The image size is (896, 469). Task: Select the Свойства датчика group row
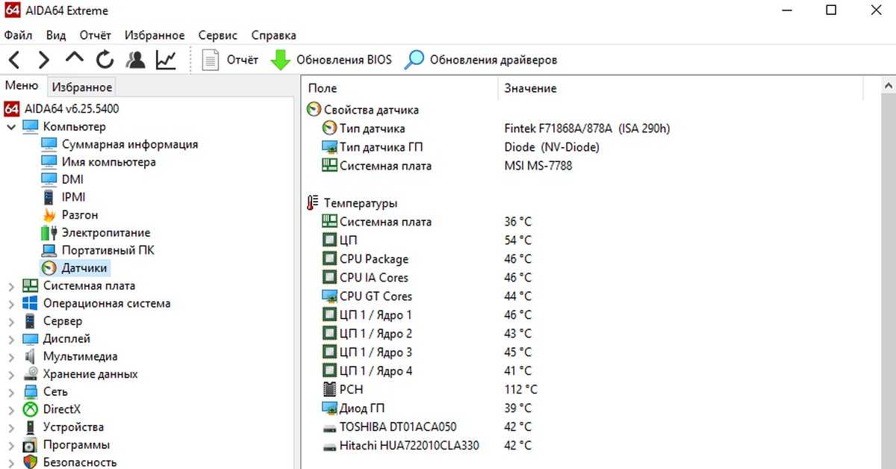(371, 110)
